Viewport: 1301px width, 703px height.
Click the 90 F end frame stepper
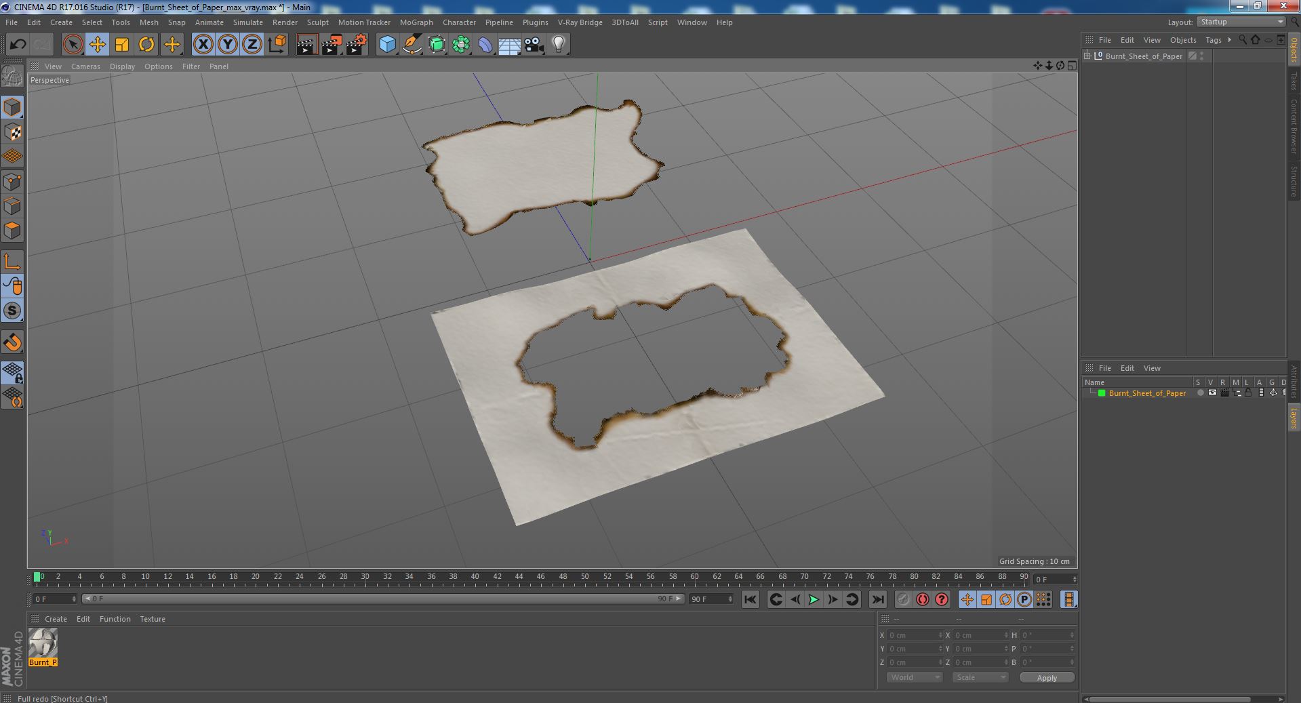[x=730, y=599]
